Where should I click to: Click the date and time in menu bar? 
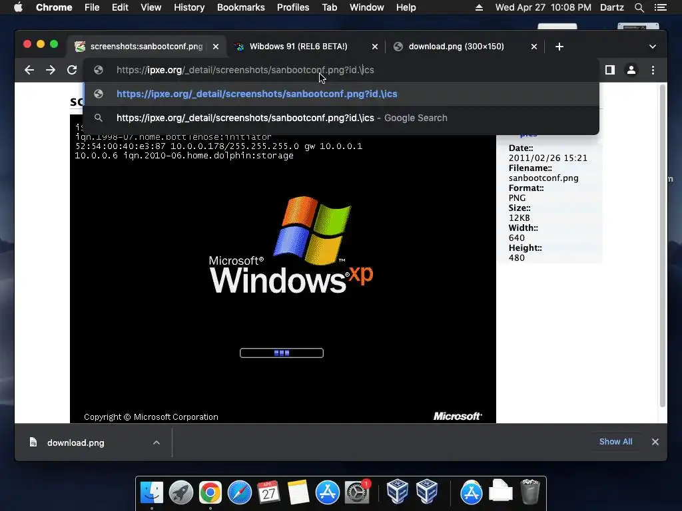pos(543,7)
